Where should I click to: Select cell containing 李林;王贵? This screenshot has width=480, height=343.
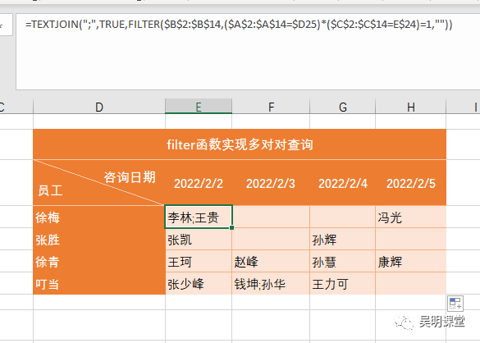(199, 217)
